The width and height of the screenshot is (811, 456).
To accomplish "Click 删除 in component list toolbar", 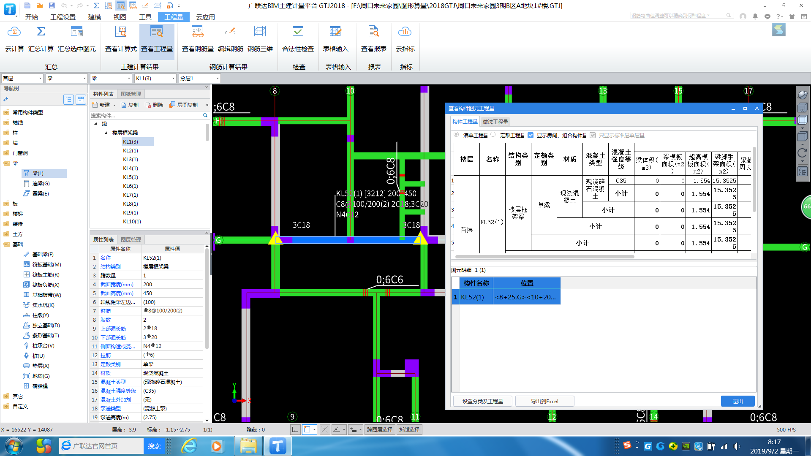I will click(154, 105).
